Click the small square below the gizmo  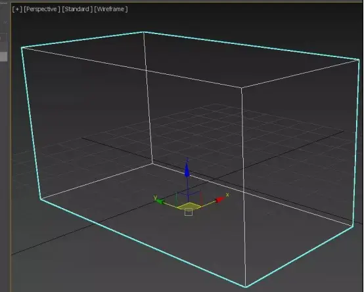pos(189,212)
